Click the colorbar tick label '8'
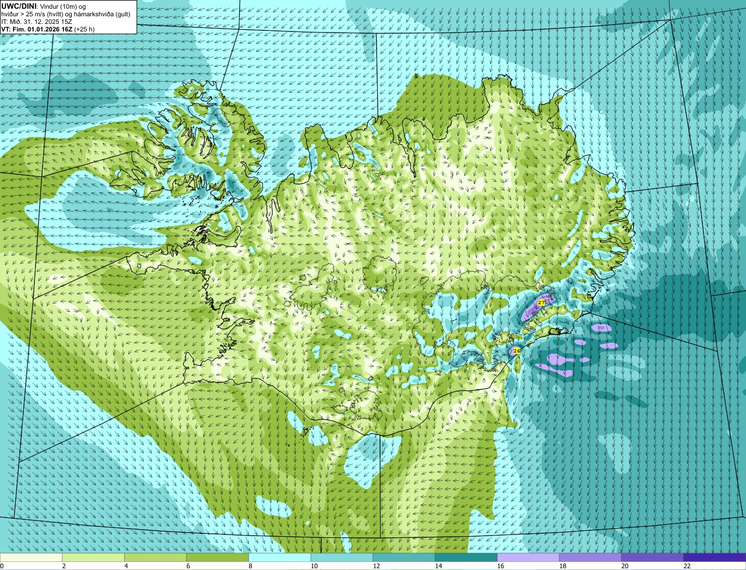 [250, 566]
